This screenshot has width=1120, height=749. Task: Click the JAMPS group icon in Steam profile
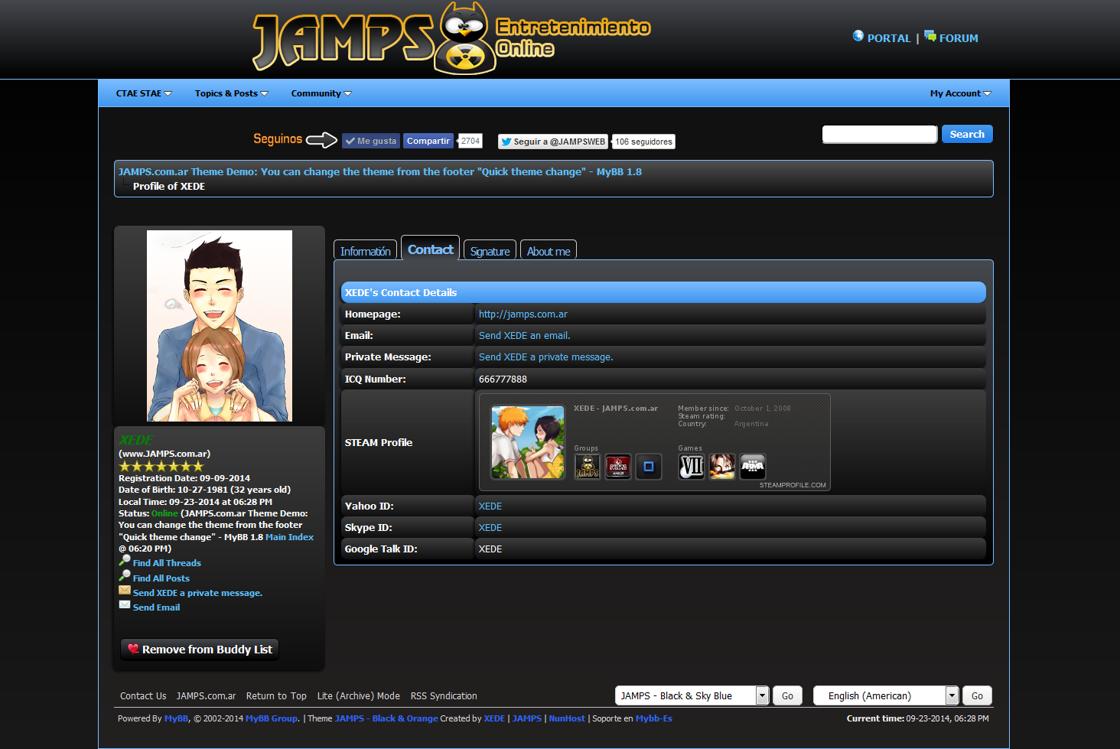(587, 467)
